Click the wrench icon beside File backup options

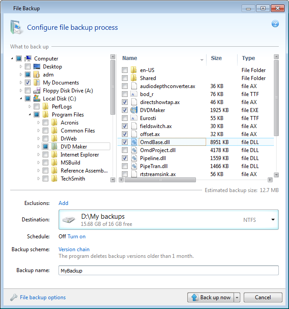pos(14,297)
